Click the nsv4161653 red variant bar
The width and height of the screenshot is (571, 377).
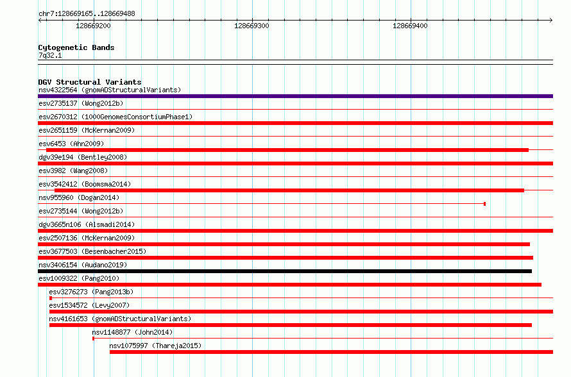[291, 325]
